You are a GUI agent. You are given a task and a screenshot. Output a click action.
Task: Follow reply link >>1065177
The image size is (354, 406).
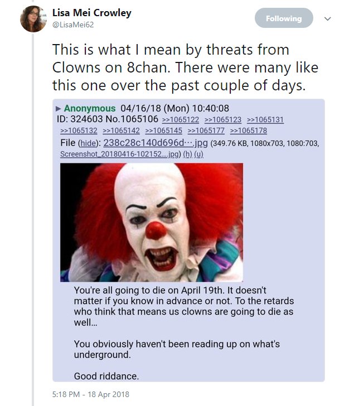[x=206, y=130]
